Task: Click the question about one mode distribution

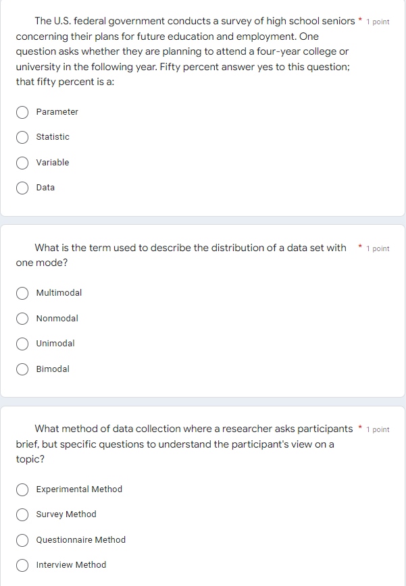Action: [182, 255]
